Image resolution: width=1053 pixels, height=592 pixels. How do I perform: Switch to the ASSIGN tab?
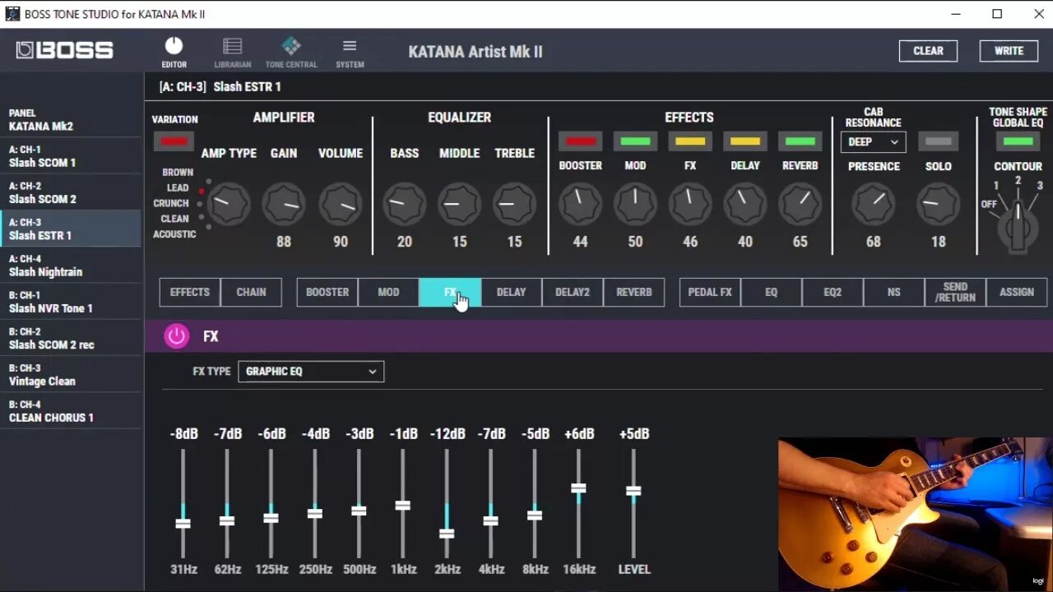click(1017, 292)
